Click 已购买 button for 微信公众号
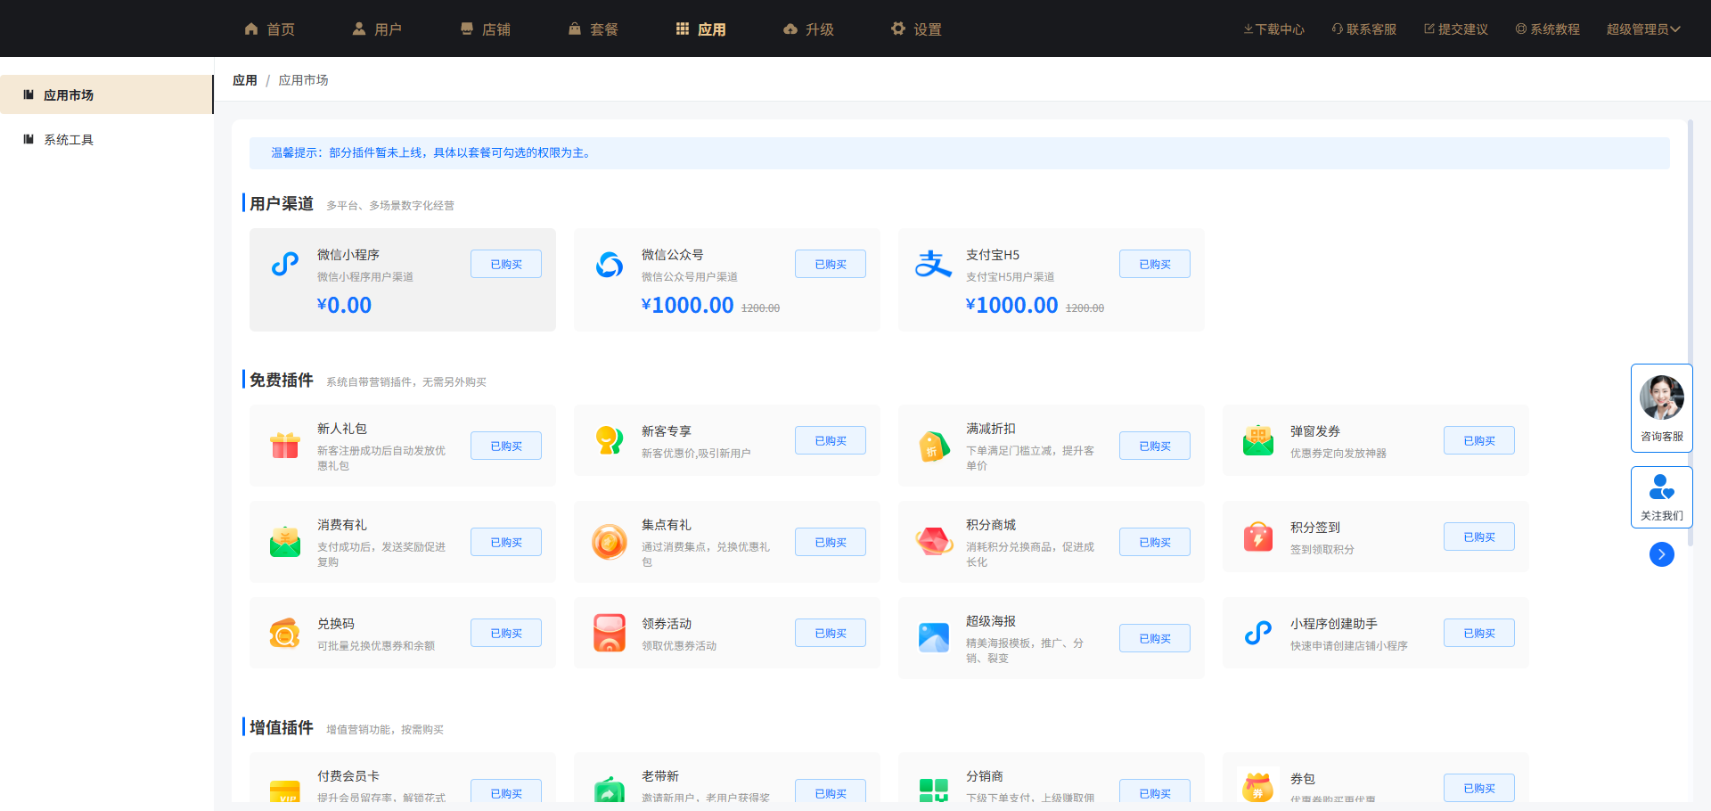 830,264
